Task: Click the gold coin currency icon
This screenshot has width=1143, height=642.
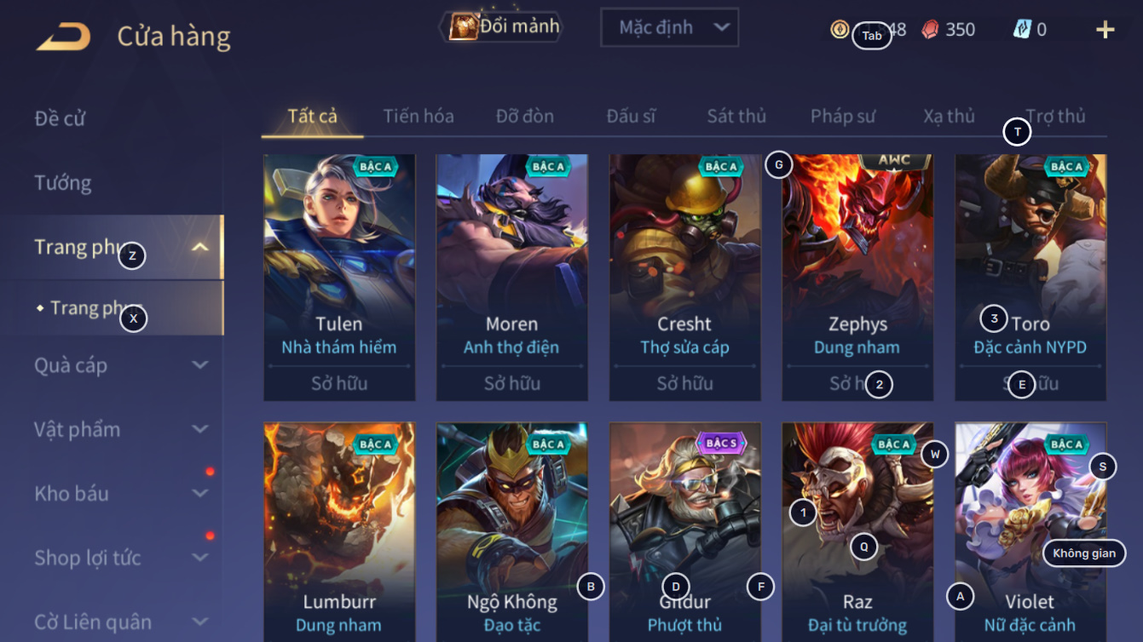Action: (x=840, y=30)
